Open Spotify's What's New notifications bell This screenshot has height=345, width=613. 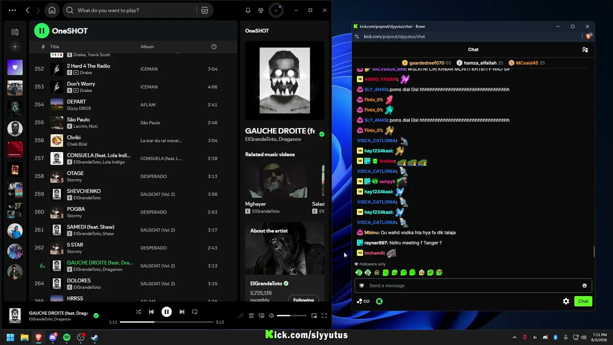coord(248,10)
